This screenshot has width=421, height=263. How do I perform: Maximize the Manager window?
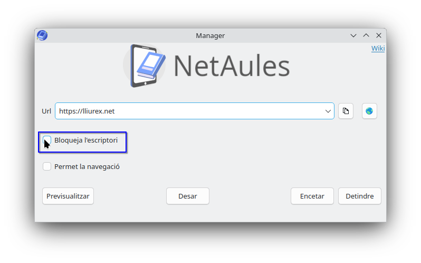pos(366,35)
